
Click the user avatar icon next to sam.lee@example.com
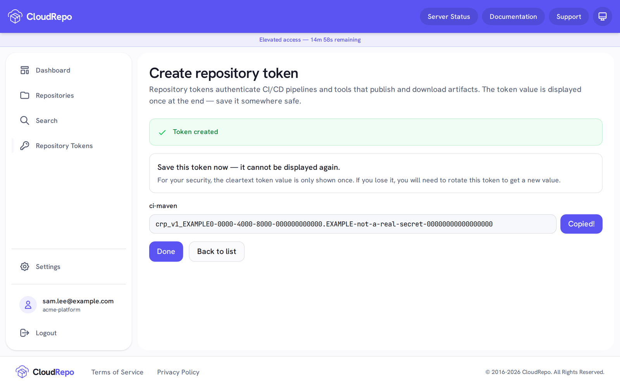(x=28, y=305)
